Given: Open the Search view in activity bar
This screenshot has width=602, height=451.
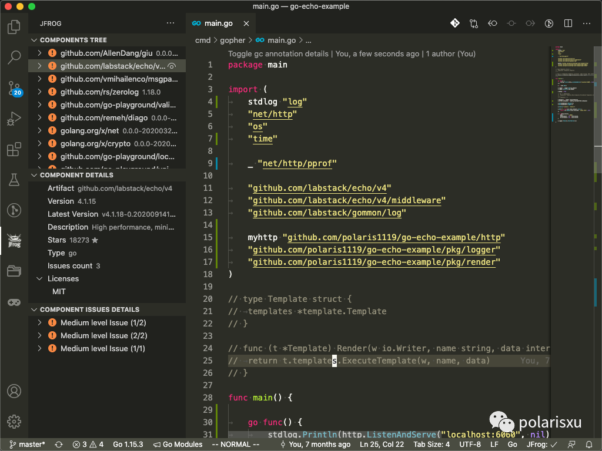Looking at the screenshot, I should coord(14,57).
